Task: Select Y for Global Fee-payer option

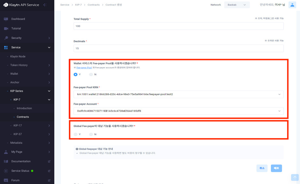Action: 76,134
